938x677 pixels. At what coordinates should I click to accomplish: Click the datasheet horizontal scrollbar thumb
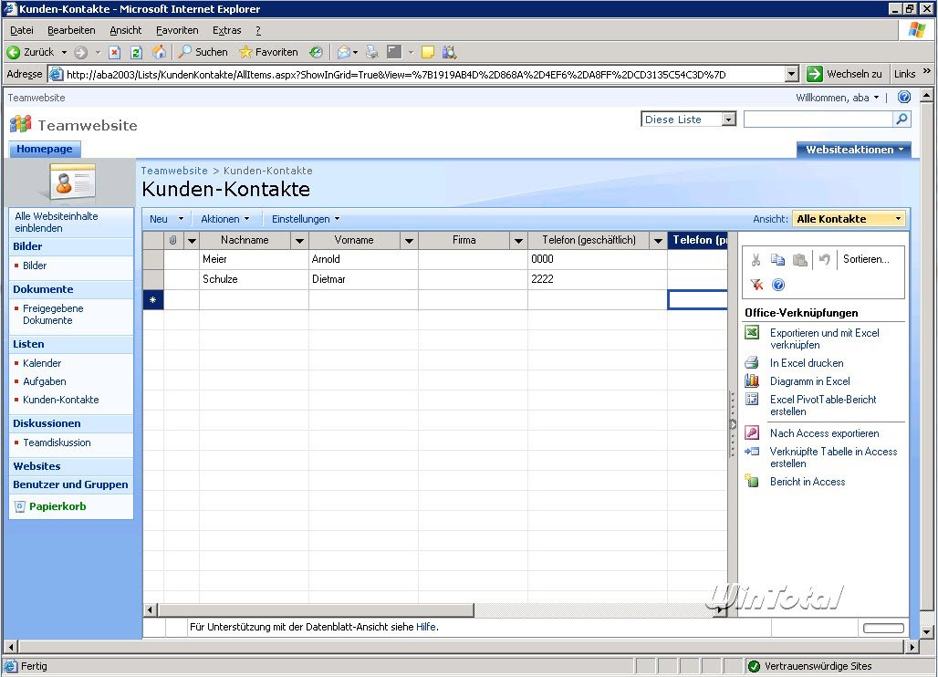point(316,610)
